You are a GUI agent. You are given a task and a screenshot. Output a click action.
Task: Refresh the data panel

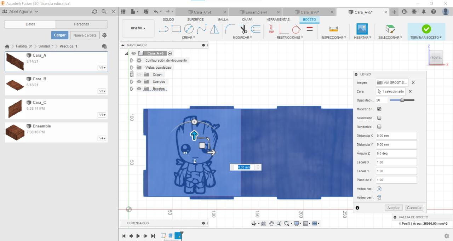94,12
